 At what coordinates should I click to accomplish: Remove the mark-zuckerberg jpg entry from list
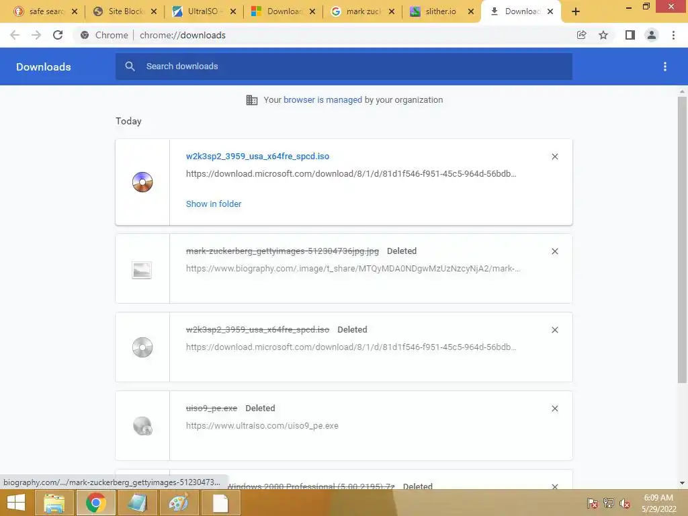(x=554, y=251)
